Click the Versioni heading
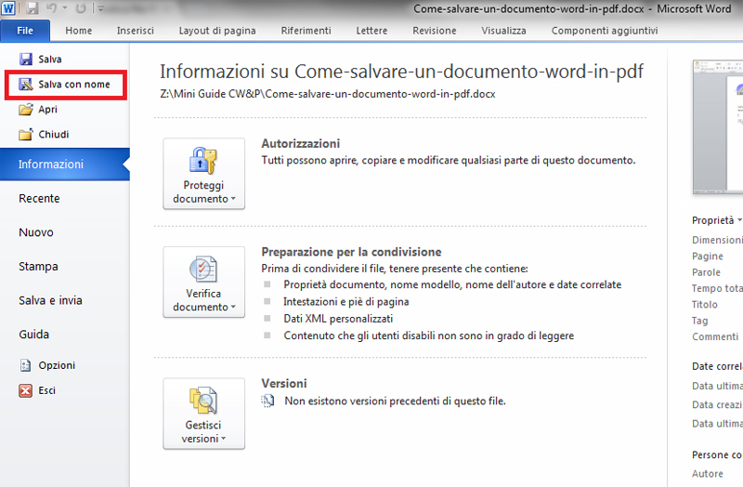Screen dimensions: 743x487 pos(284,383)
